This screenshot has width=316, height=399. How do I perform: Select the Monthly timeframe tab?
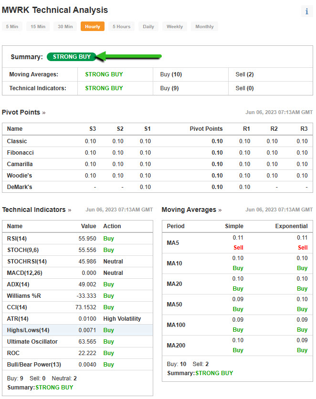(204, 27)
